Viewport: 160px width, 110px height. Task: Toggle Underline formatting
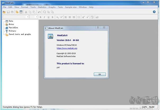pyautogui.click(x=48, y=17)
